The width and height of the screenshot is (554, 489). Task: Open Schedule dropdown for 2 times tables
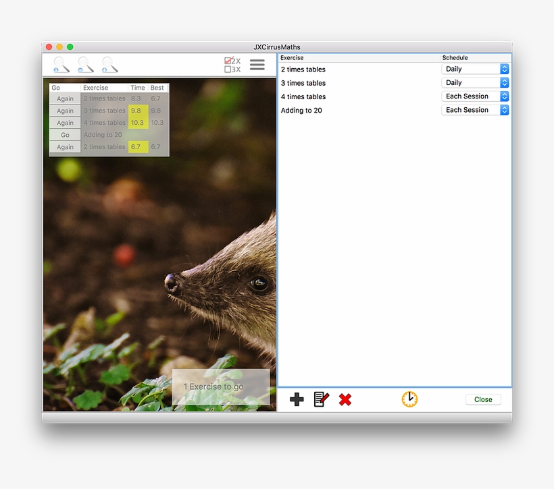pyautogui.click(x=476, y=69)
